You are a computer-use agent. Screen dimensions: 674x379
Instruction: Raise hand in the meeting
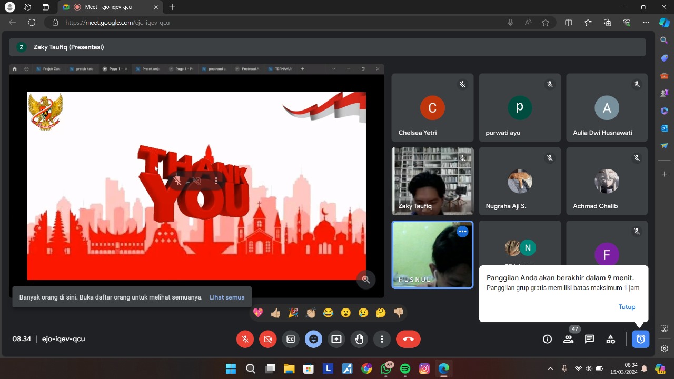pyautogui.click(x=359, y=340)
